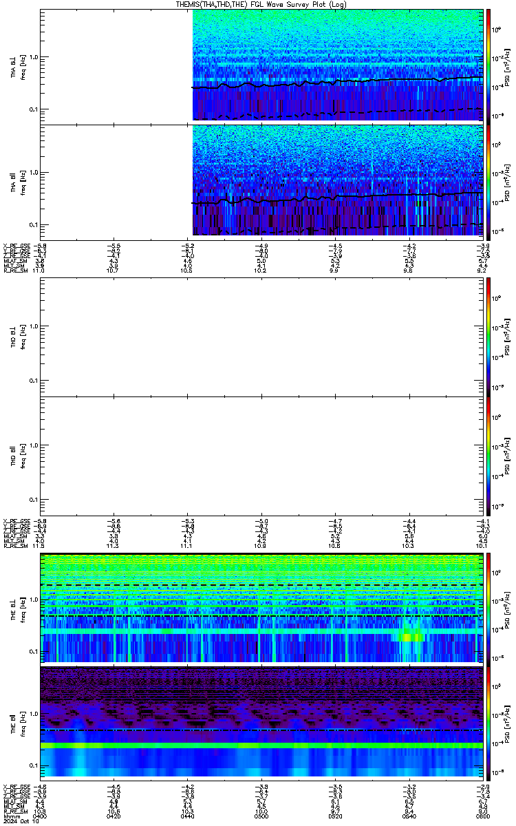Click the THE B⊥ axis label

click(x=14, y=610)
